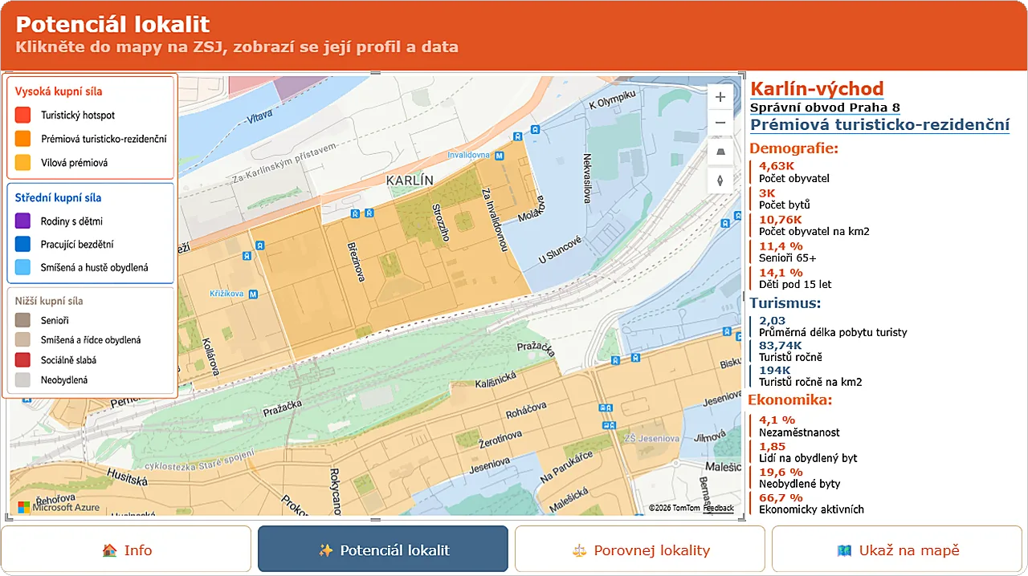Screen dimensions: 1028x576
Task: Click the KARLÍN district label on map
Action: [410, 181]
